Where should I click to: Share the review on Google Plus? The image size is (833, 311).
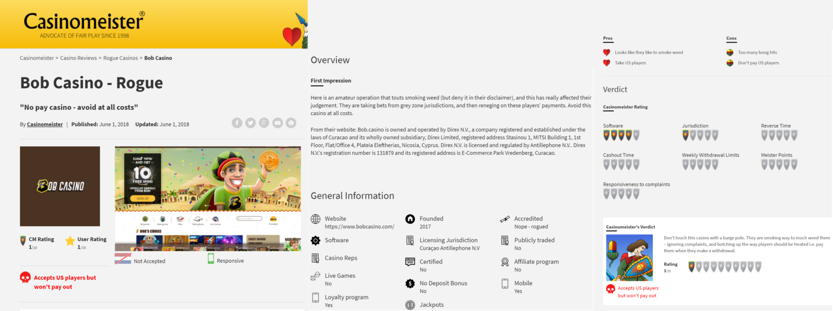264,123
